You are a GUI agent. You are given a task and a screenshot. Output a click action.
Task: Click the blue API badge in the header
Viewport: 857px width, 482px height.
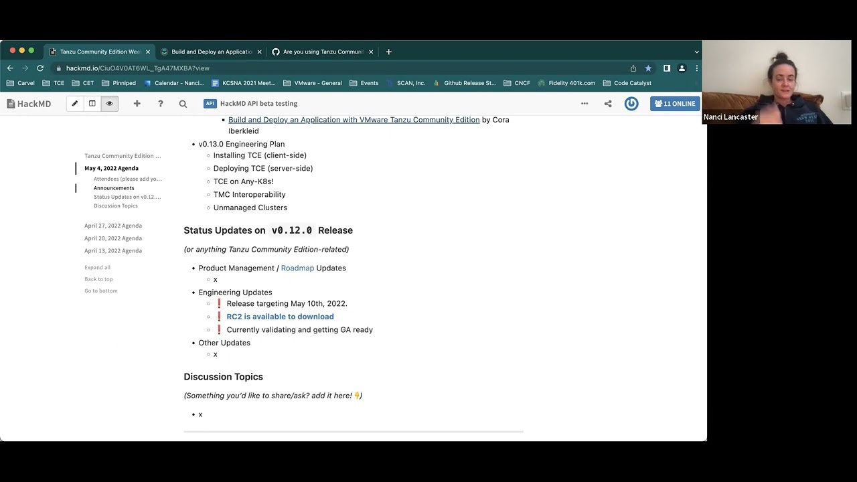pos(210,104)
